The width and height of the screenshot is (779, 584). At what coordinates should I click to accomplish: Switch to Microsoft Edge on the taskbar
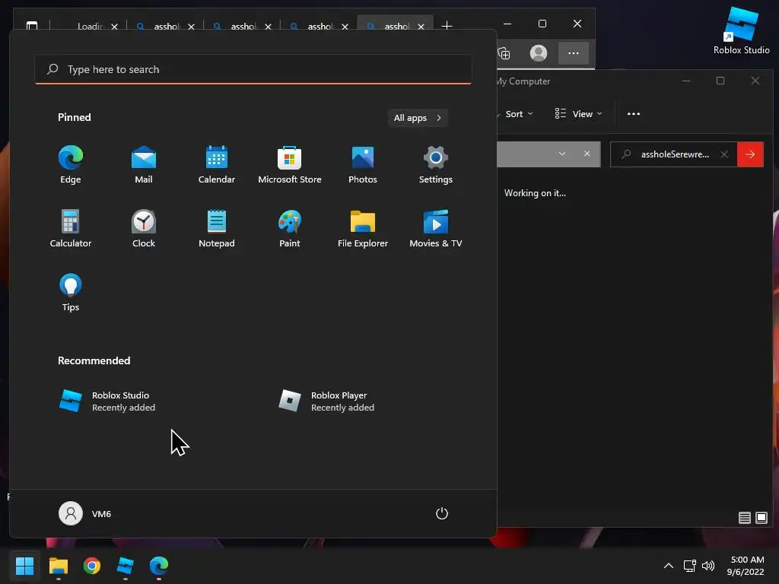pyautogui.click(x=159, y=565)
